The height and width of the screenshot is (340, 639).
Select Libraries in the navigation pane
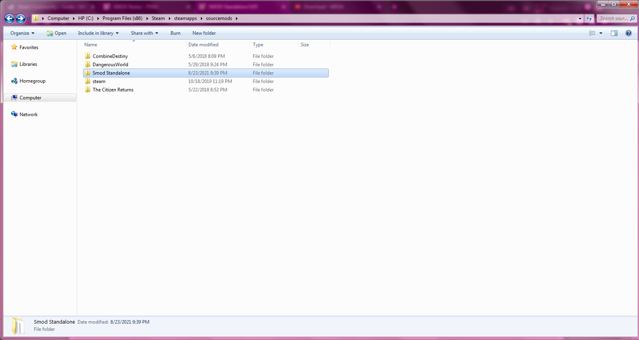pos(28,64)
